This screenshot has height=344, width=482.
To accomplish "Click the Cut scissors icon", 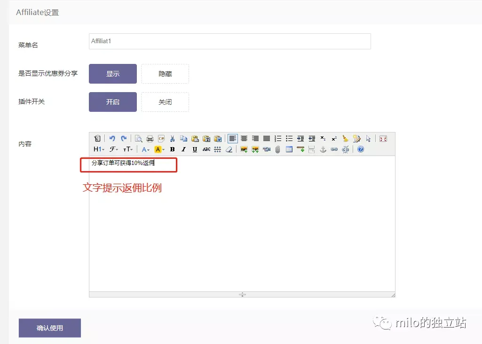I will (173, 139).
